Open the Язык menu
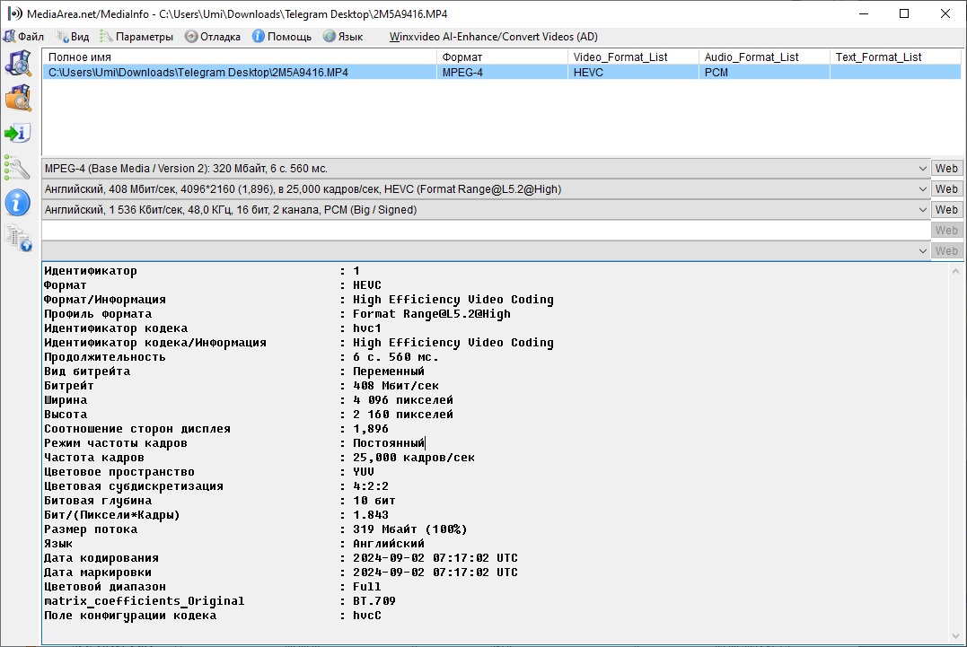This screenshot has height=647, width=967. click(x=344, y=37)
